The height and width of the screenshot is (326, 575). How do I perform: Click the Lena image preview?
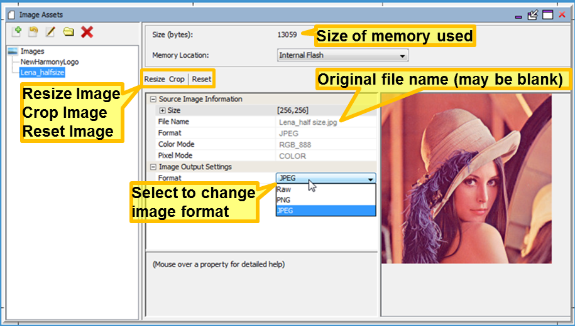coord(466,178)
